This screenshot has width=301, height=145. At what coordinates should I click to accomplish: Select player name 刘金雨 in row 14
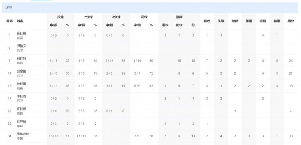point(22,71)
